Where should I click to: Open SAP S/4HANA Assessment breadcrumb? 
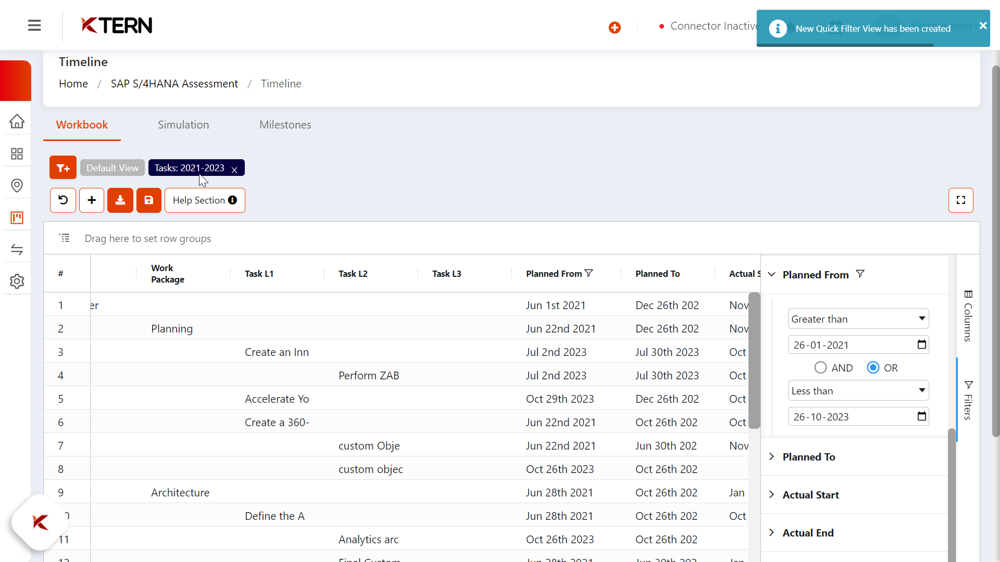(174, 84)
